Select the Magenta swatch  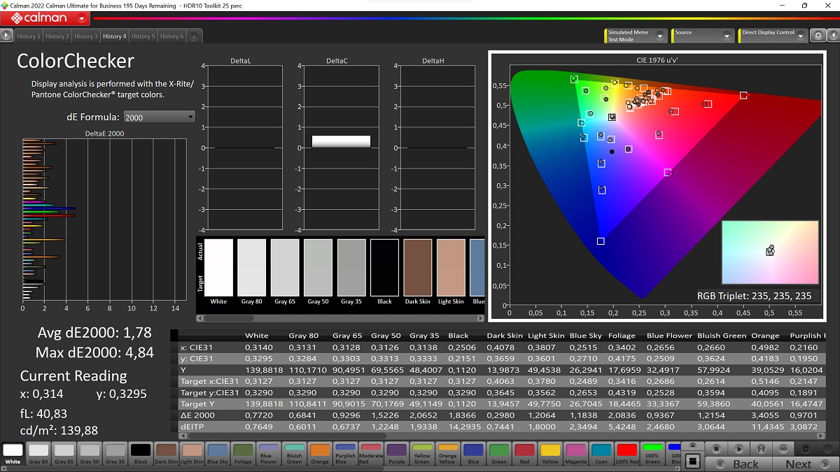point(575,454)
